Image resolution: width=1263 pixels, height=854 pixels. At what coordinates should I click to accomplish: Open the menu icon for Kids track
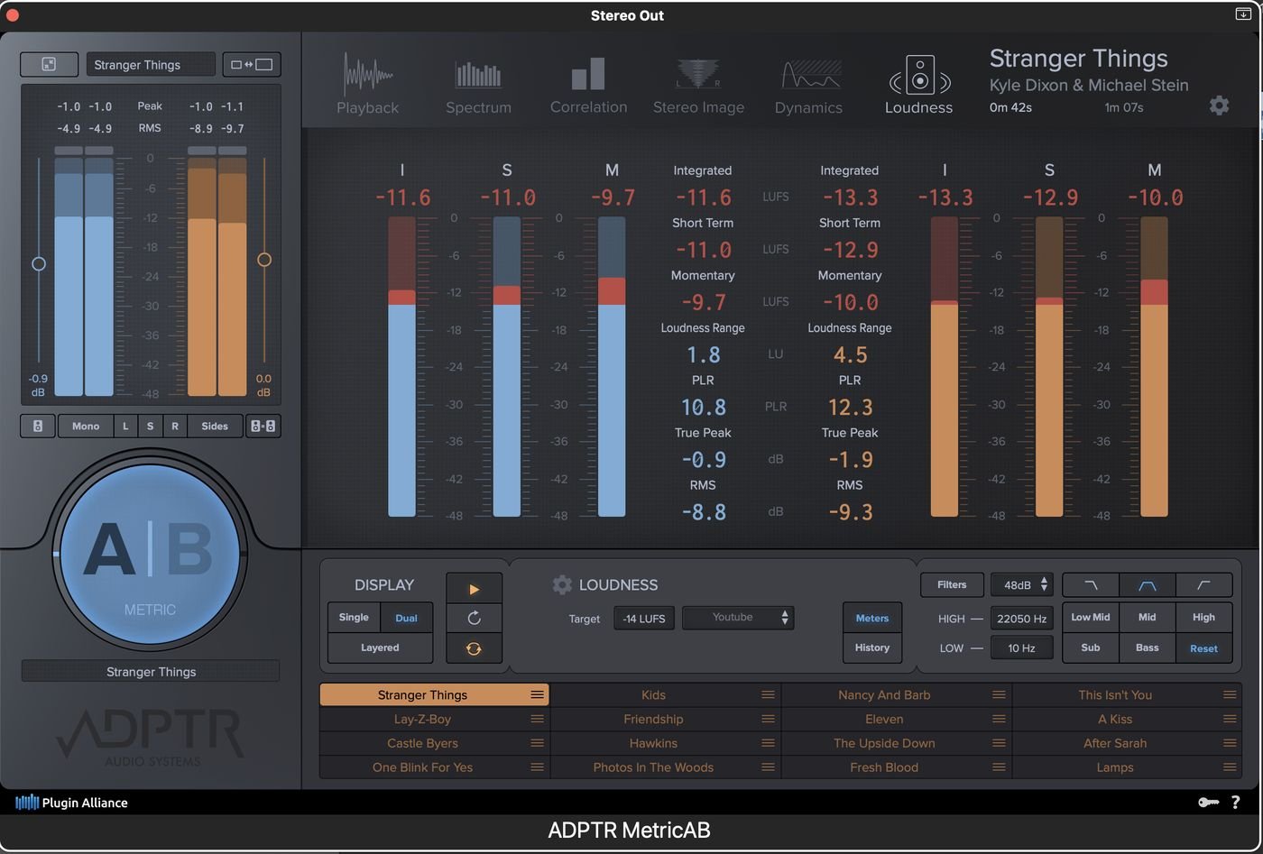(x=768, y=694)
